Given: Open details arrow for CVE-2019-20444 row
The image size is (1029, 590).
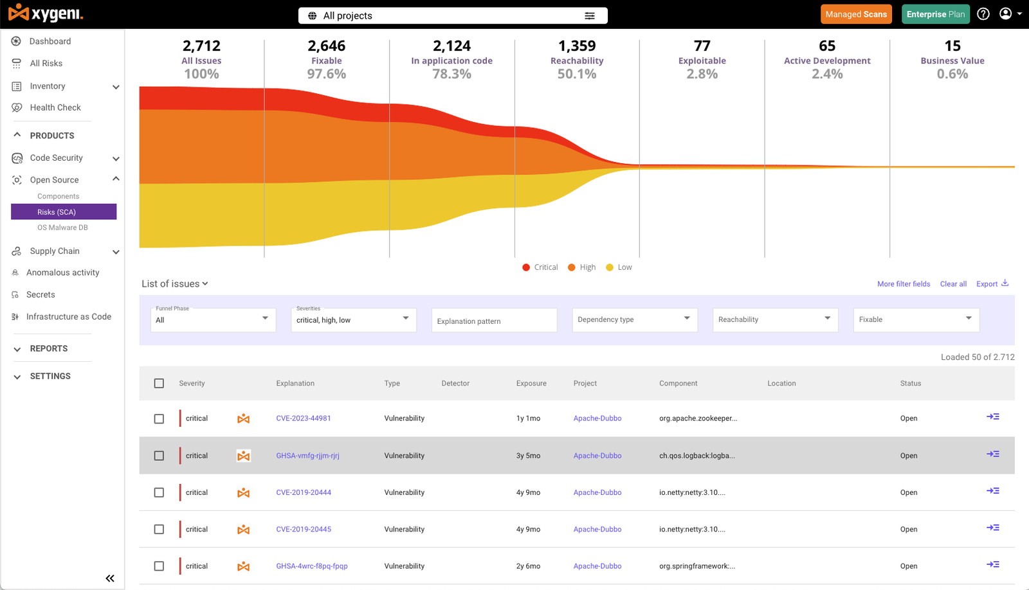Looking at the screenshot, I should click(x=993, y=490).
